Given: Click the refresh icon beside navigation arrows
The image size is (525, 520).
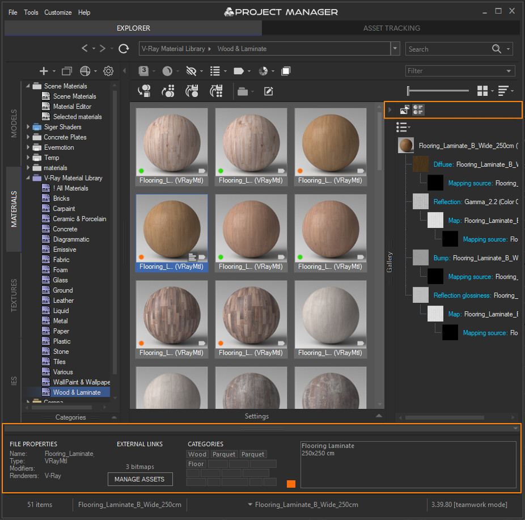Looking at the screenshot, I should [124, 49].
